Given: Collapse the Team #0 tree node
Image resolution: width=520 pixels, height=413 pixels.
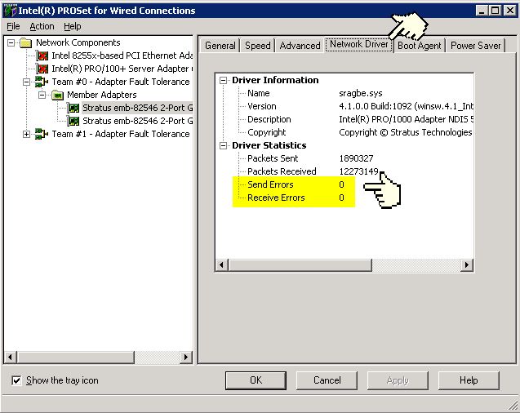Looking at the screenshot, I should [26, 82].
